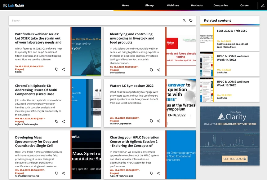Click the SCIEX Pathfinders webinar thumbnail

click(86, 51)
